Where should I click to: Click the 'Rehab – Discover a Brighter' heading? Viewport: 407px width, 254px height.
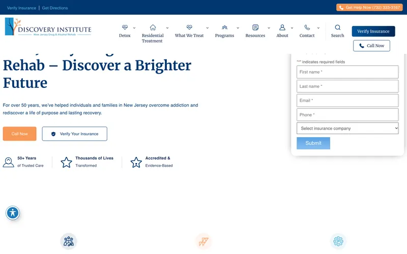97,66
